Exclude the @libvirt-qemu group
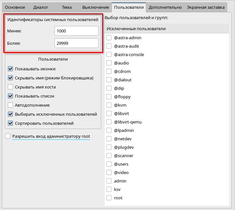This screenshot has width=235, height=210. coord(109,122)
